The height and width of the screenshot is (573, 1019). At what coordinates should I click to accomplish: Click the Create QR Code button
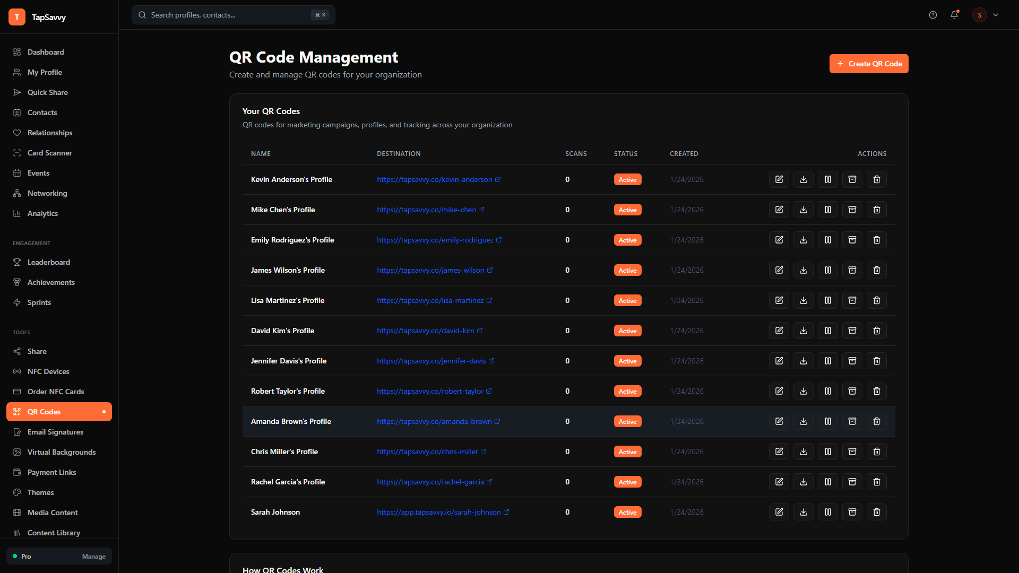[x=868, y=64]
